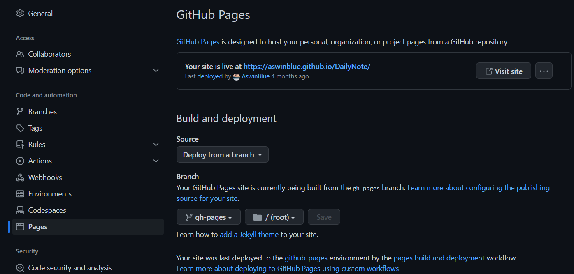Expand the Moderation options section
Viewport: 574px width, 274px height.
click(156, 71)
